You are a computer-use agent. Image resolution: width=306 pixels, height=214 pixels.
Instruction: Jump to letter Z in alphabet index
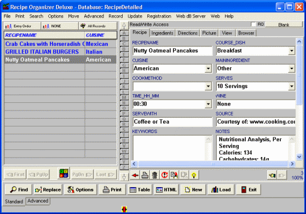[x=124, y=167]
